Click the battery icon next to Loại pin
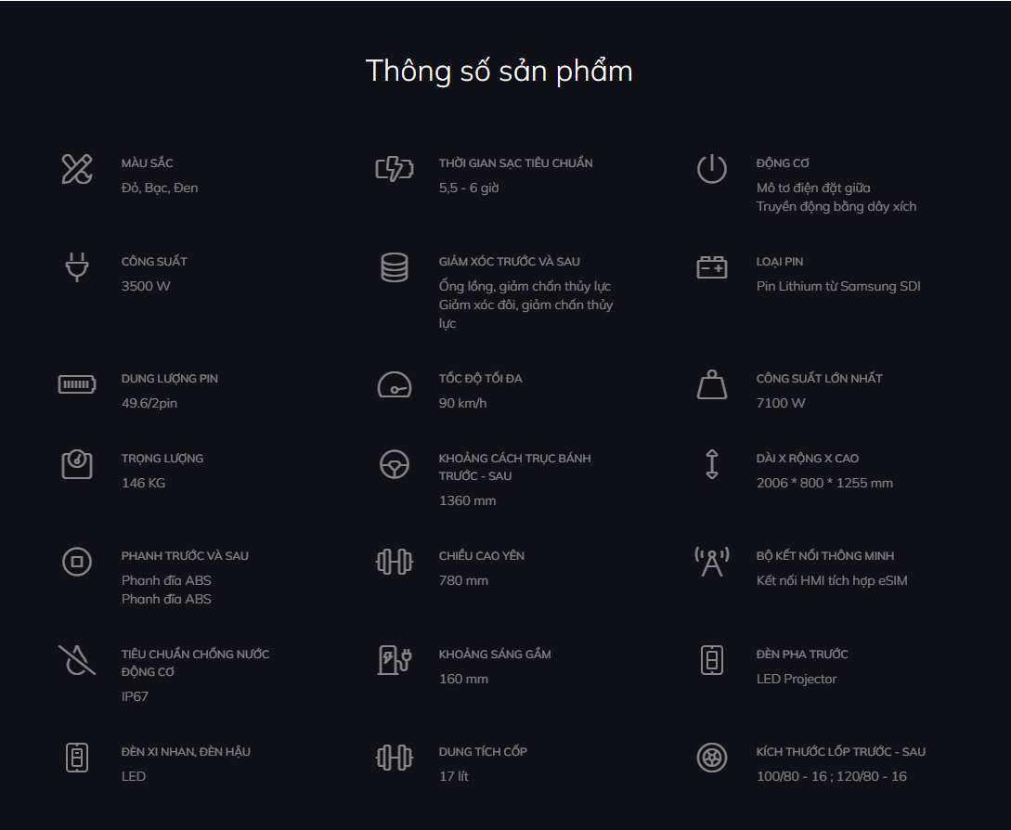 click(x=712, y=267)
